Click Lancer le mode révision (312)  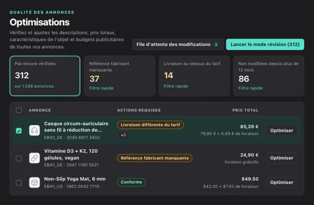[265, 45]
